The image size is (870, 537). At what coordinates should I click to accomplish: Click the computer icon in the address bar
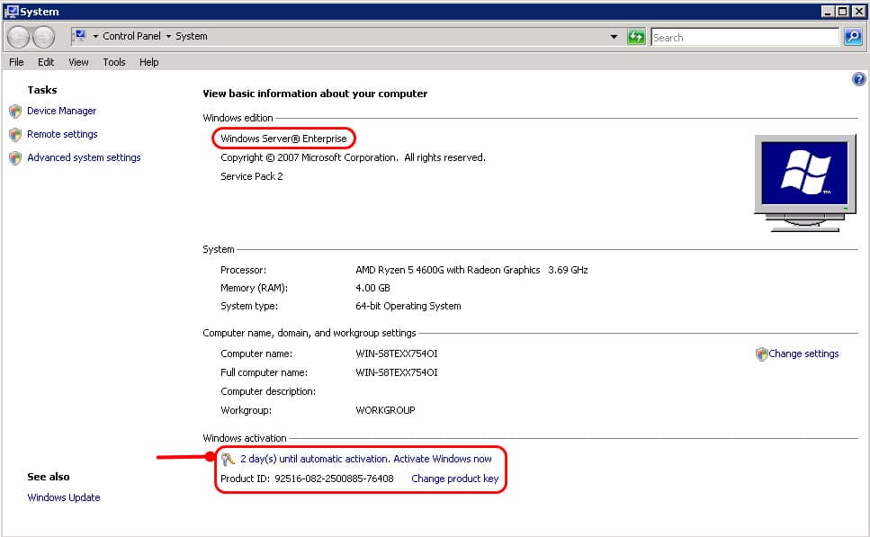80,36
